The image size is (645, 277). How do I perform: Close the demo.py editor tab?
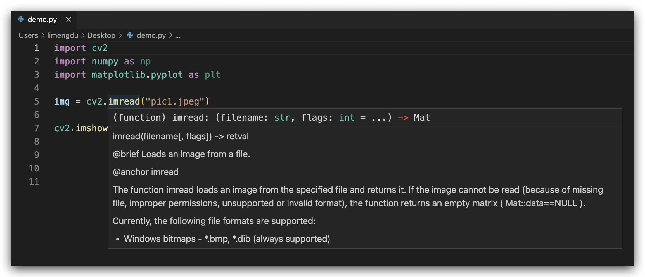(x=68, y=19)
